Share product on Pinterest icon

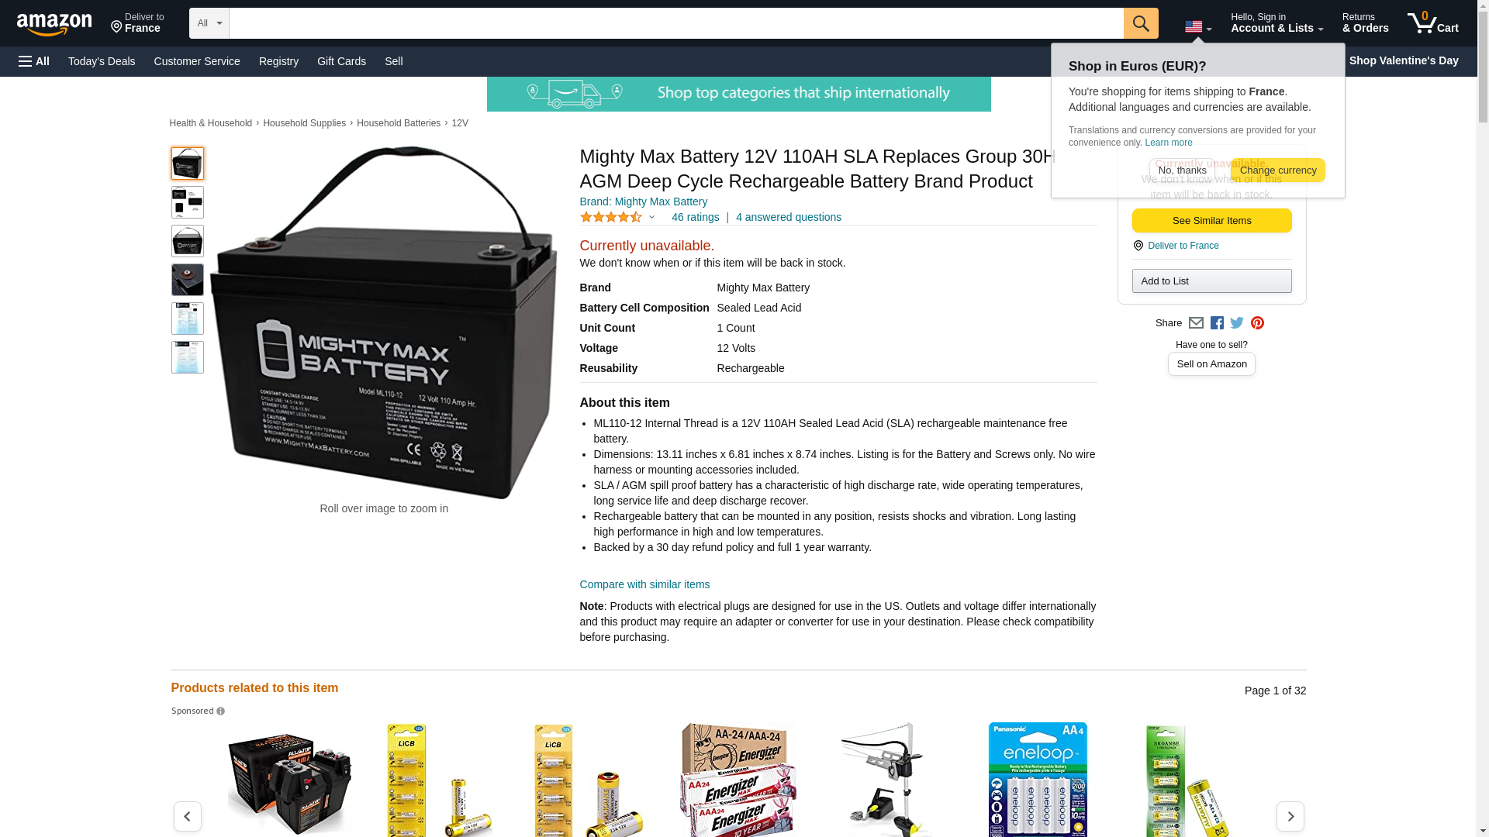pyautogui.click(x=1257, y=323)
